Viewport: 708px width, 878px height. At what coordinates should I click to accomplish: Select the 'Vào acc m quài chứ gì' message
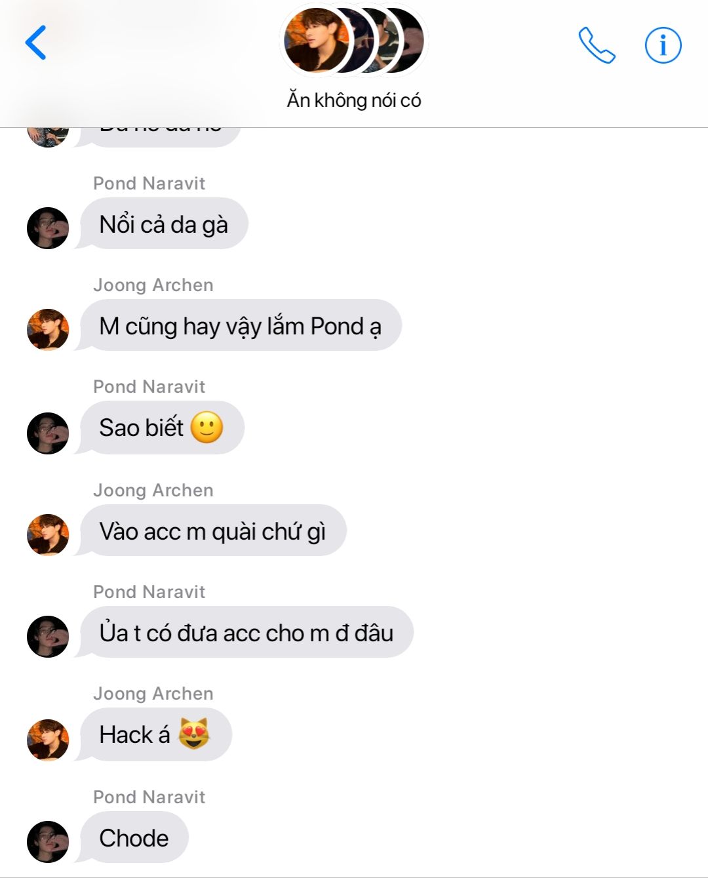[x=212, y=531]
